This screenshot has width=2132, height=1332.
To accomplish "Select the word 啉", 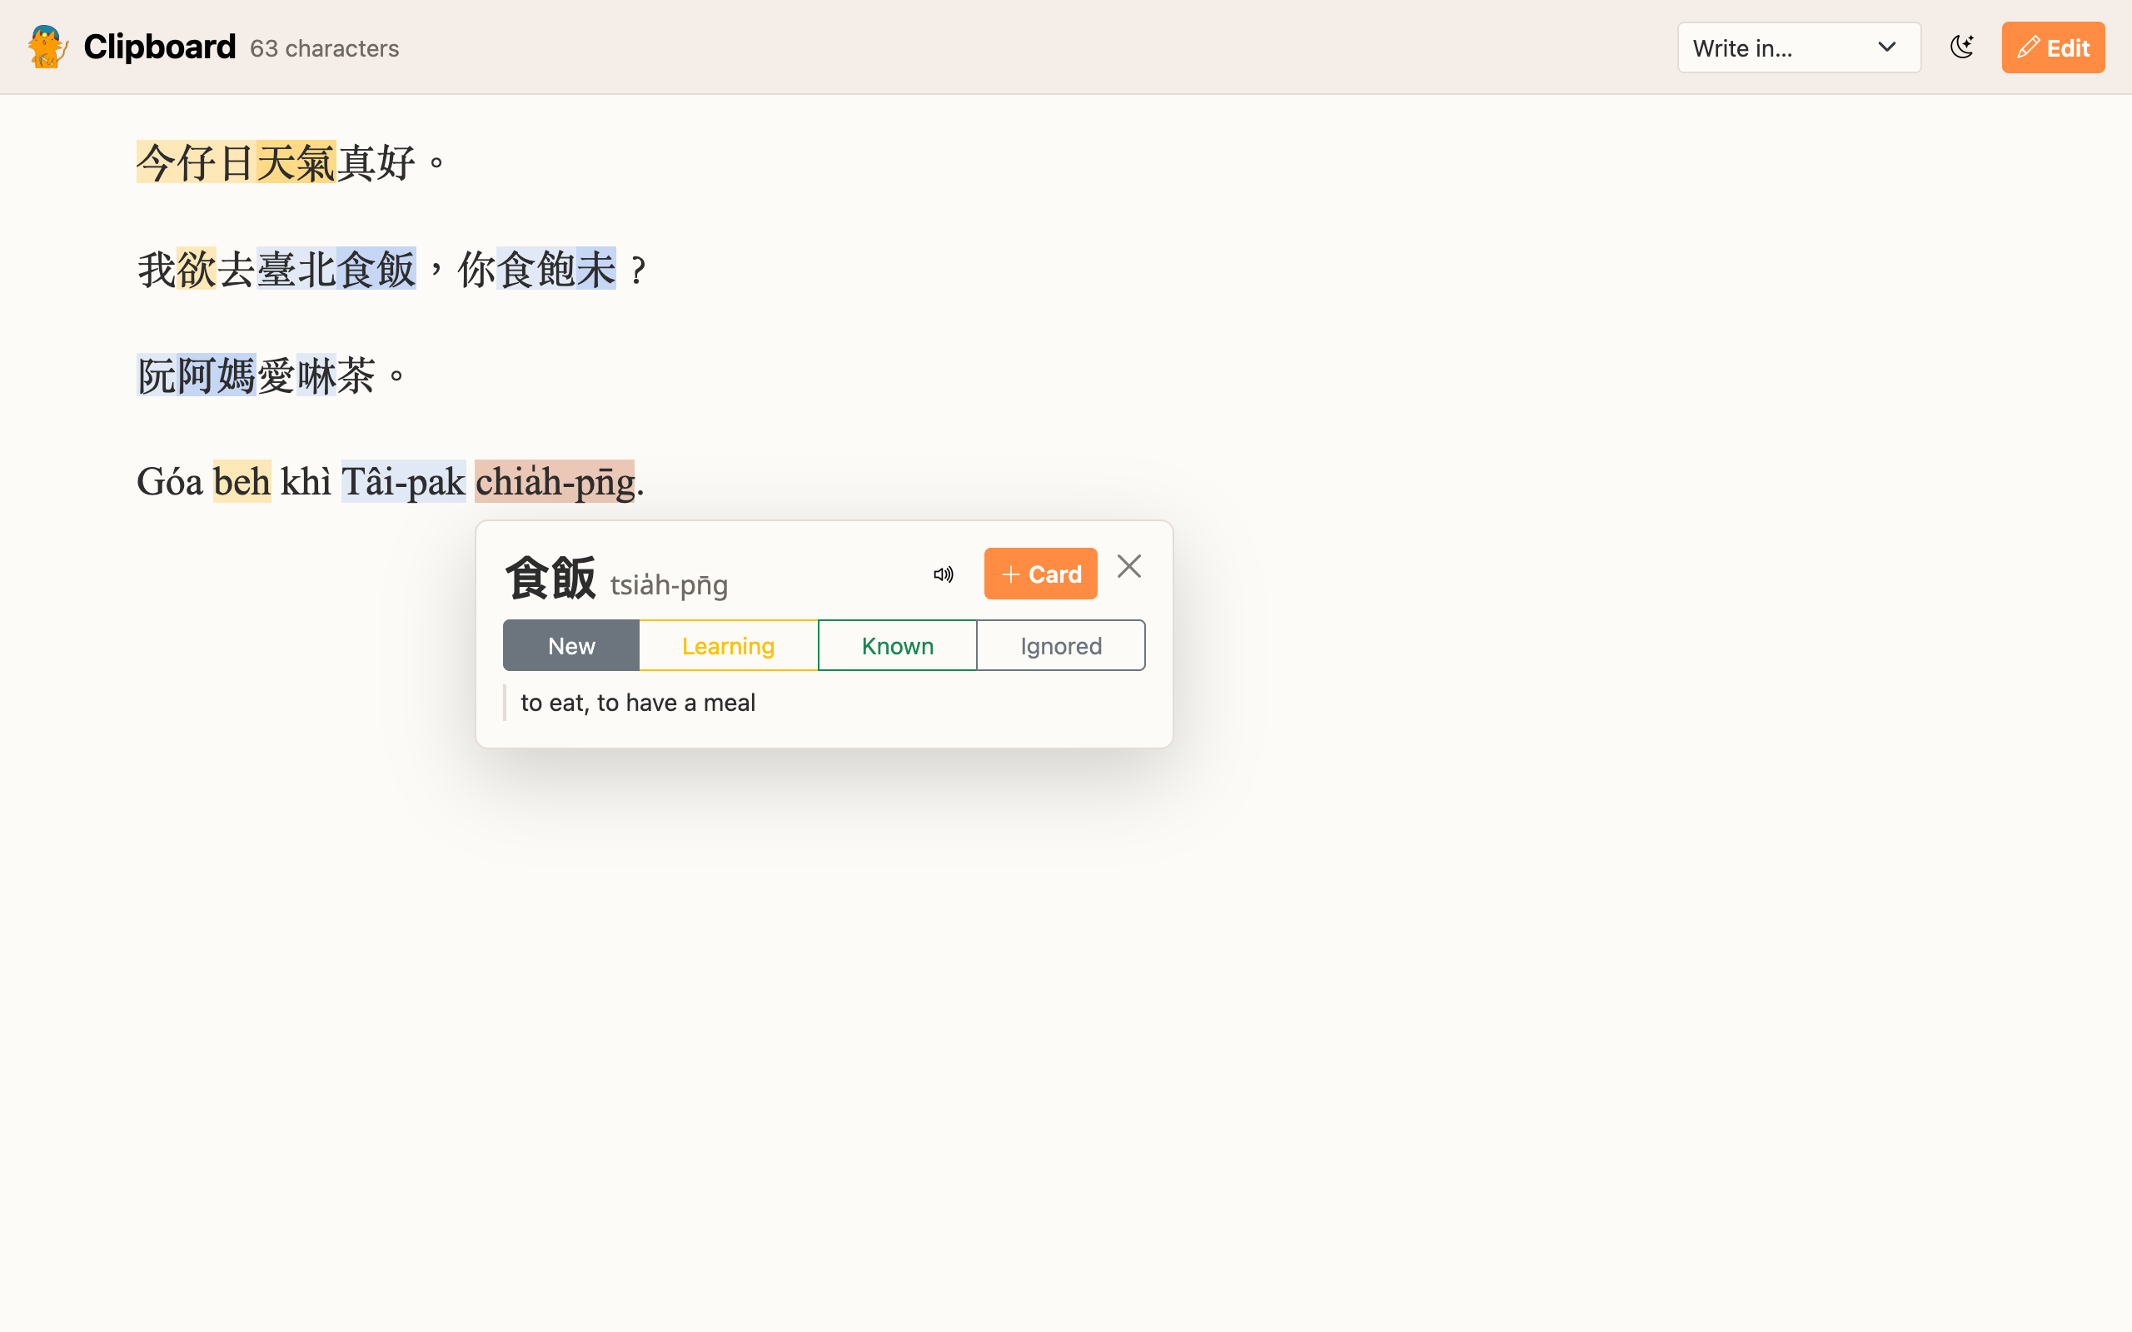I will 316,376.
